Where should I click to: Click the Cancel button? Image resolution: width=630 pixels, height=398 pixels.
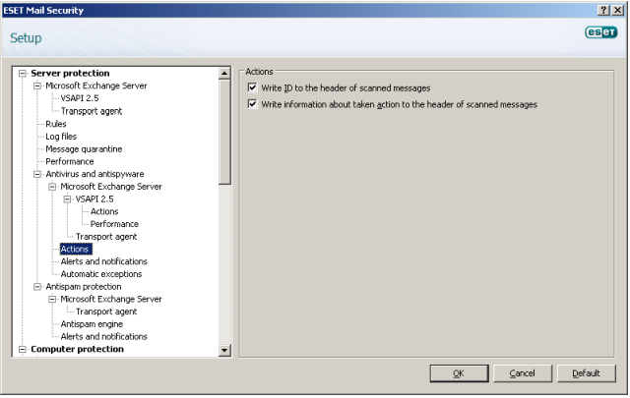click(523, 373)
